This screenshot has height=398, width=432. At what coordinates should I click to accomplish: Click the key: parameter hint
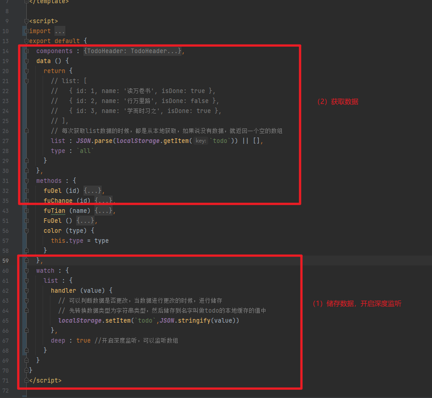point(201,141)
